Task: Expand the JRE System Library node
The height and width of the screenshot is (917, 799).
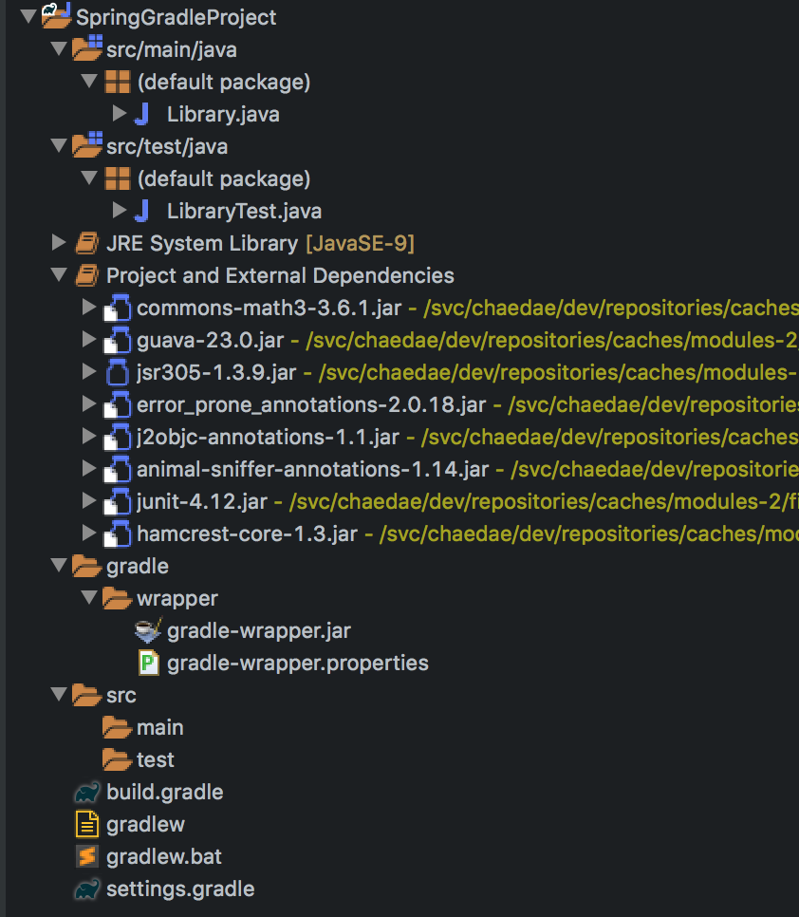Action: coord(59,243)
